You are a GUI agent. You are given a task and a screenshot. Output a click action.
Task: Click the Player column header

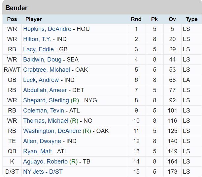tap(33, 19)
